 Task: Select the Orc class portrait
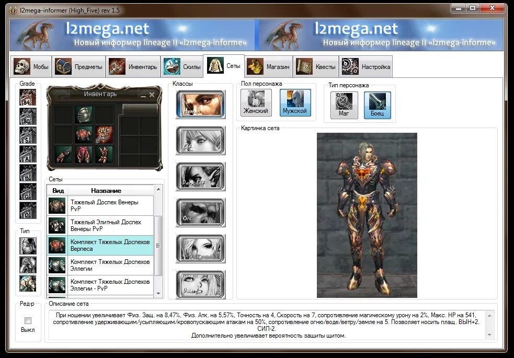pos(201,212)
